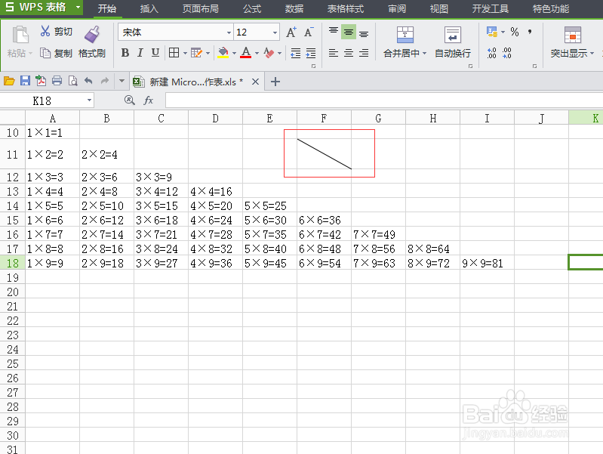The image size is (603, 454).
Task: Increase font size with A+ icon
Action: [x=291, y=32]
